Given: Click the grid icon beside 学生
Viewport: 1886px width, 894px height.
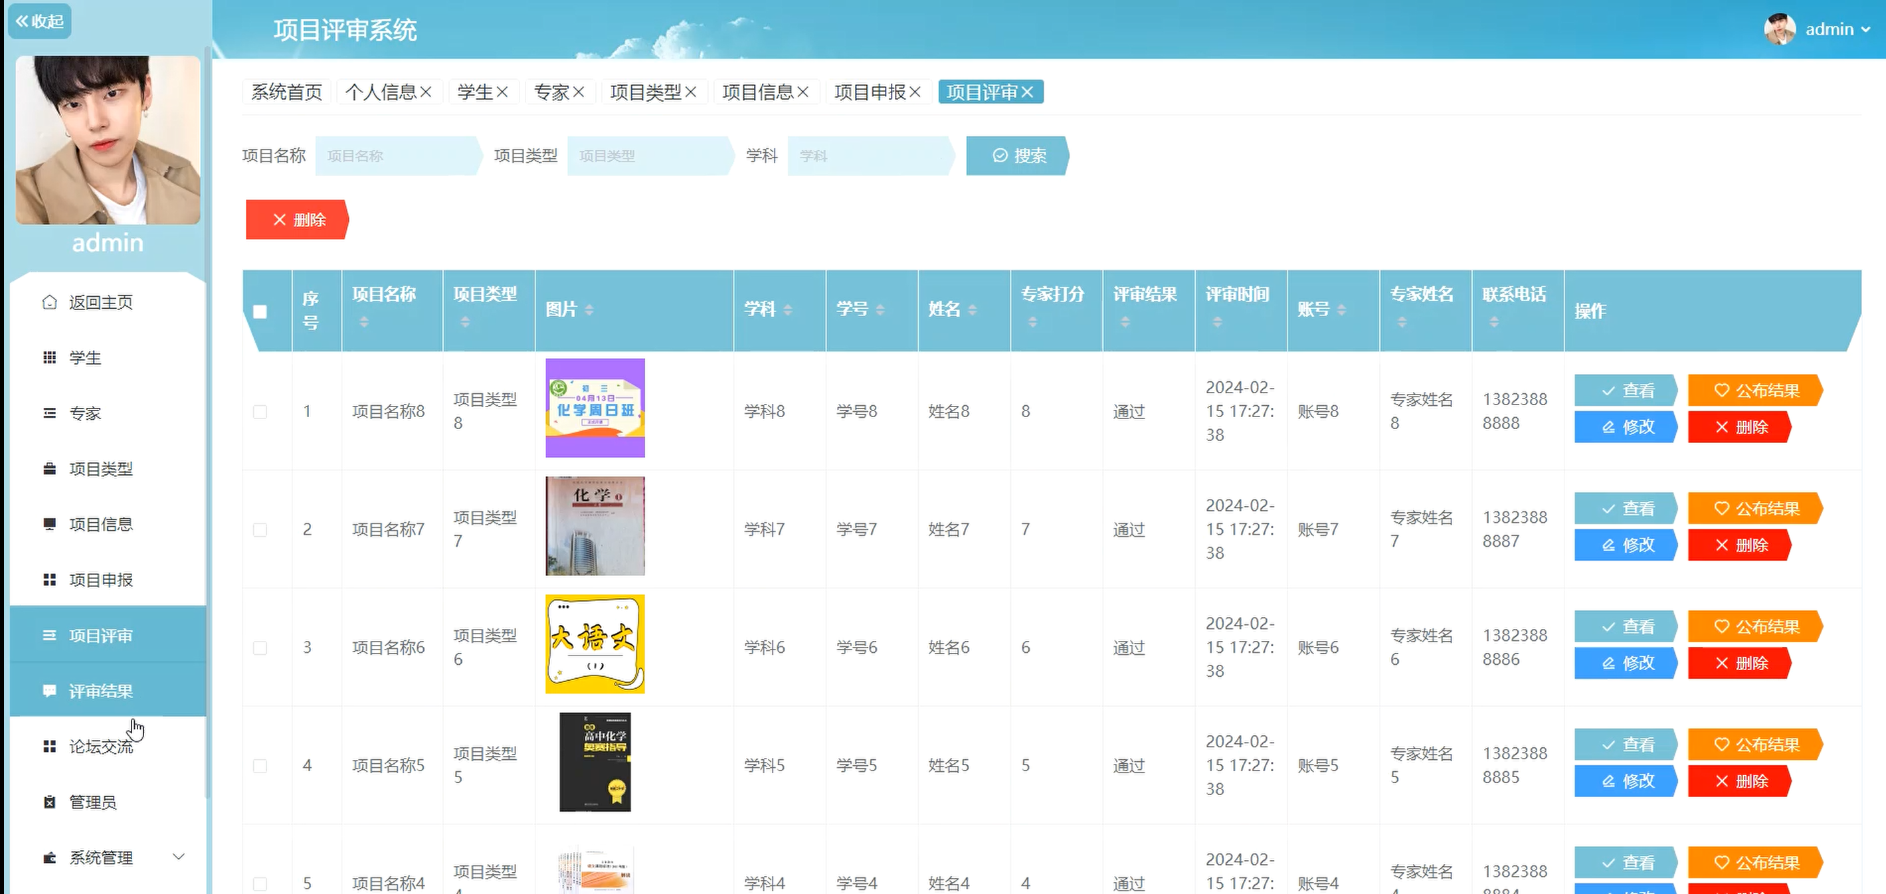Looking at the screenshot, I should [x=49, y=358].
